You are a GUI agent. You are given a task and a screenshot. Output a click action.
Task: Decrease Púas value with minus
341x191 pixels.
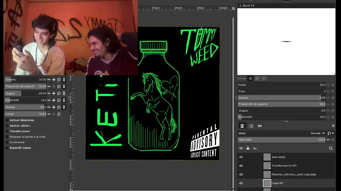click(x=328, y=91)
